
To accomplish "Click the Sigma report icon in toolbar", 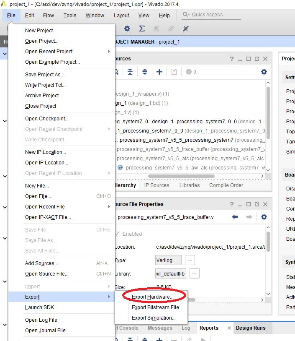I will tap(142, 29).
